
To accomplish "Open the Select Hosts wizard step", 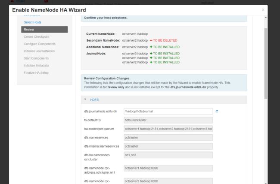I will click(32, 22).
